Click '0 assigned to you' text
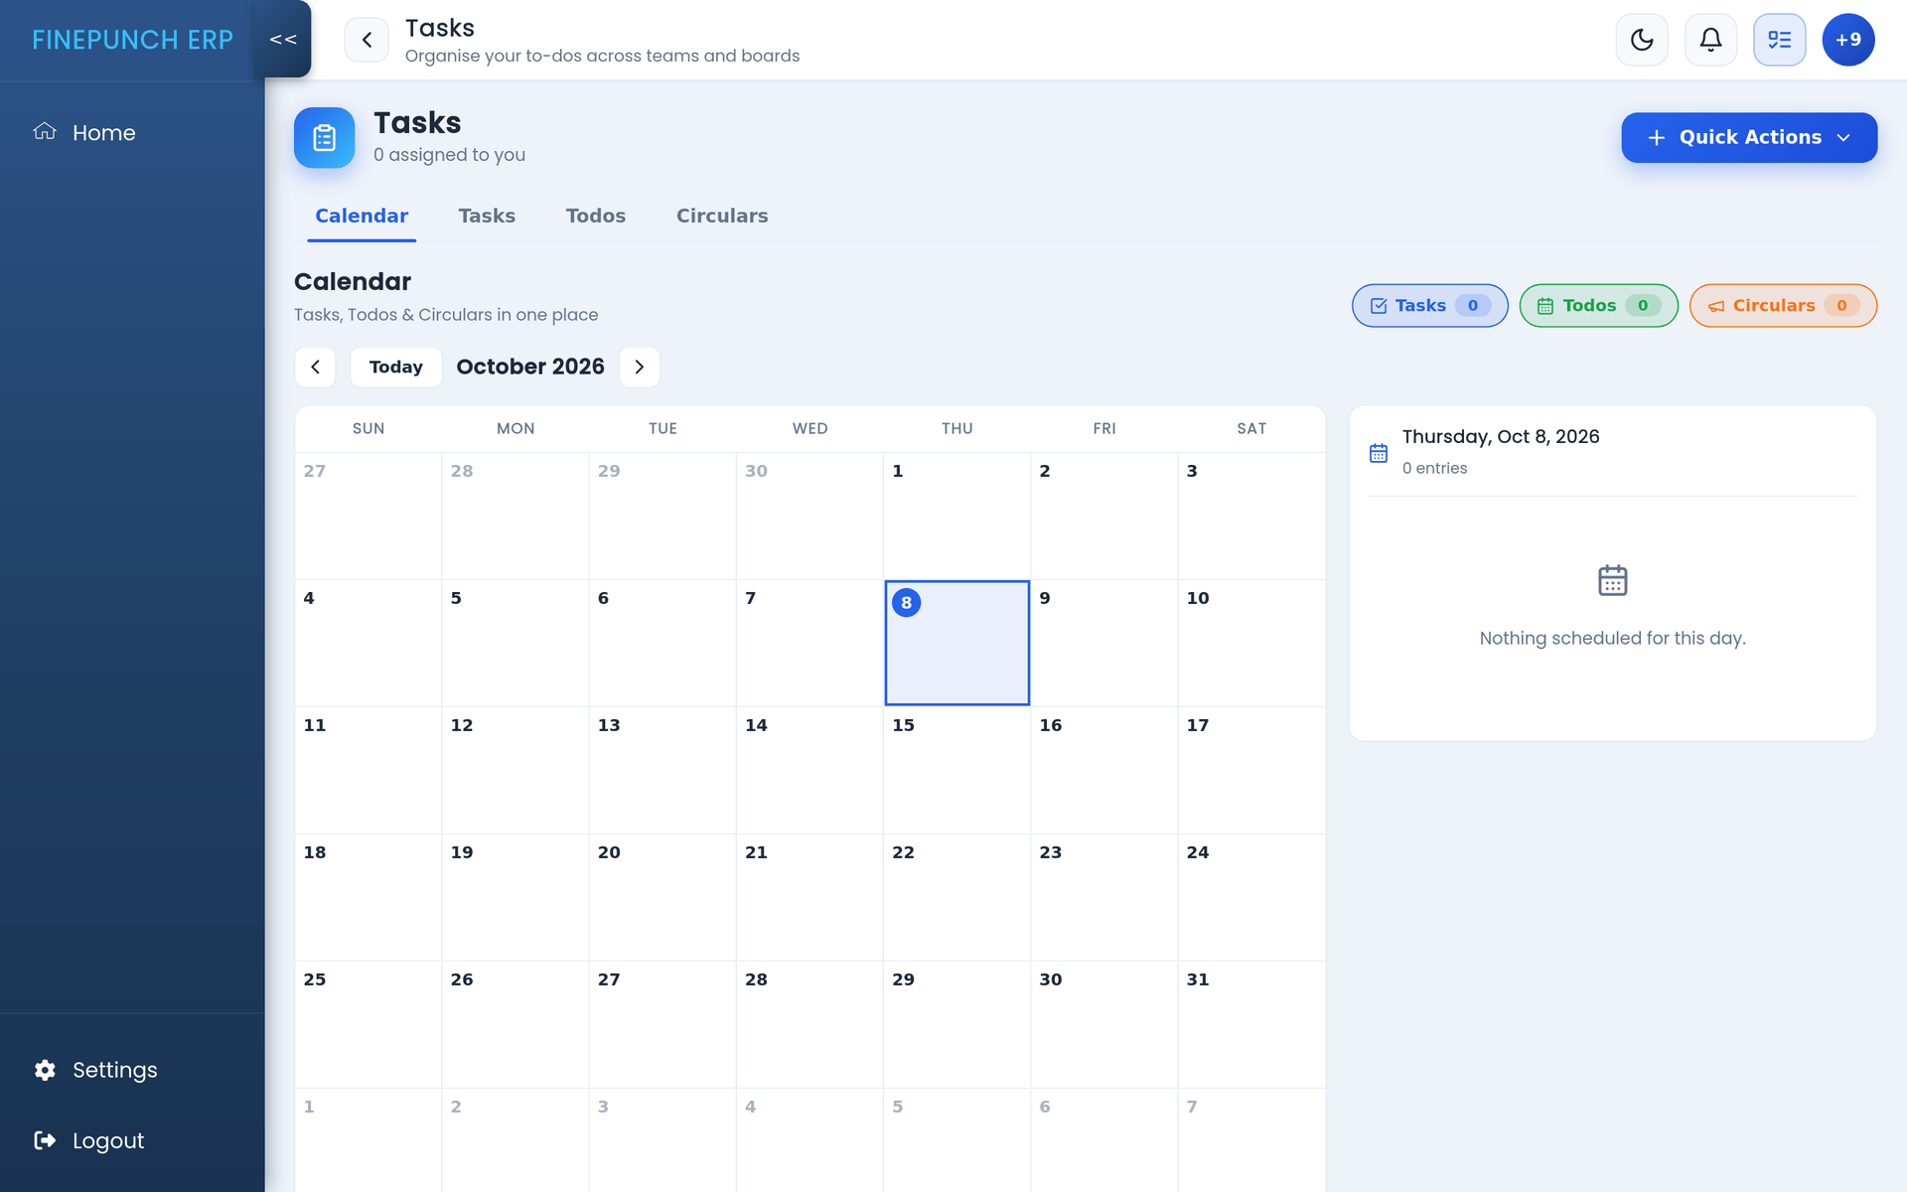 449,155
